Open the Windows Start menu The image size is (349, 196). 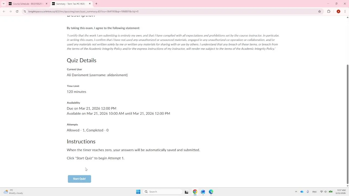point(138,192)
